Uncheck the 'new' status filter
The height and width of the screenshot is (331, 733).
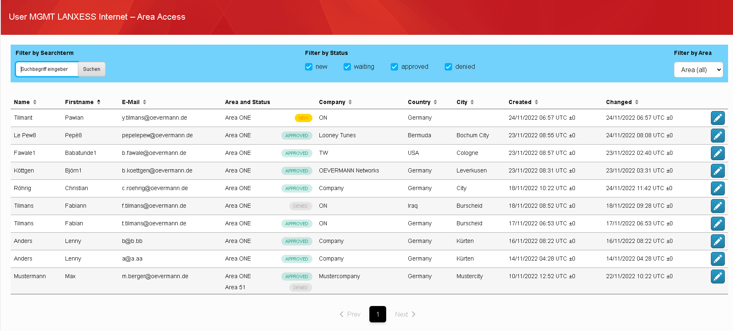tap(309, 67)
